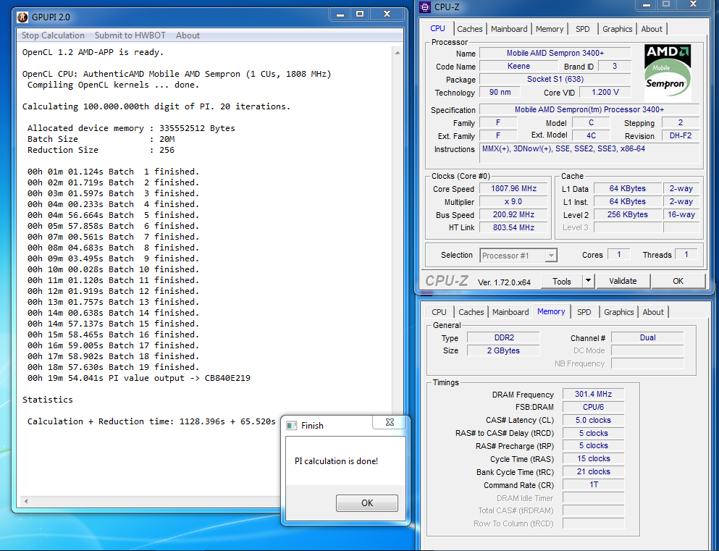Open Caches tab in lower CPU-Z window
719x551 pixels.
tap(471, 312)
